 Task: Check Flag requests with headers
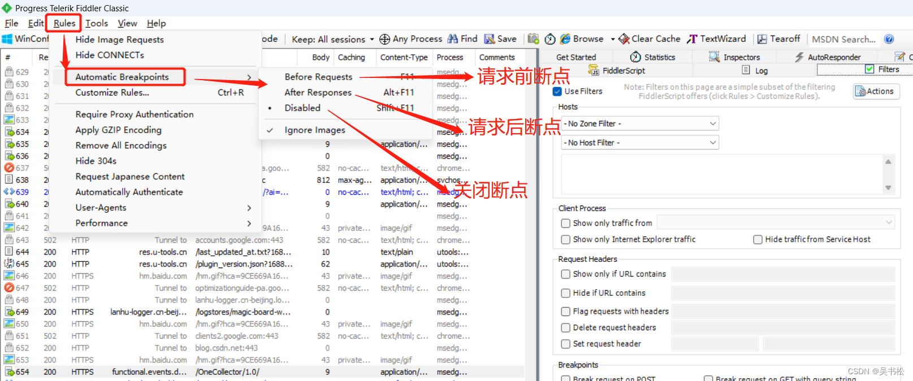coord(565,312)
